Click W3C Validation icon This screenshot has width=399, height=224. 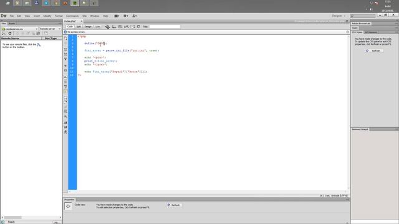(127, 27)
